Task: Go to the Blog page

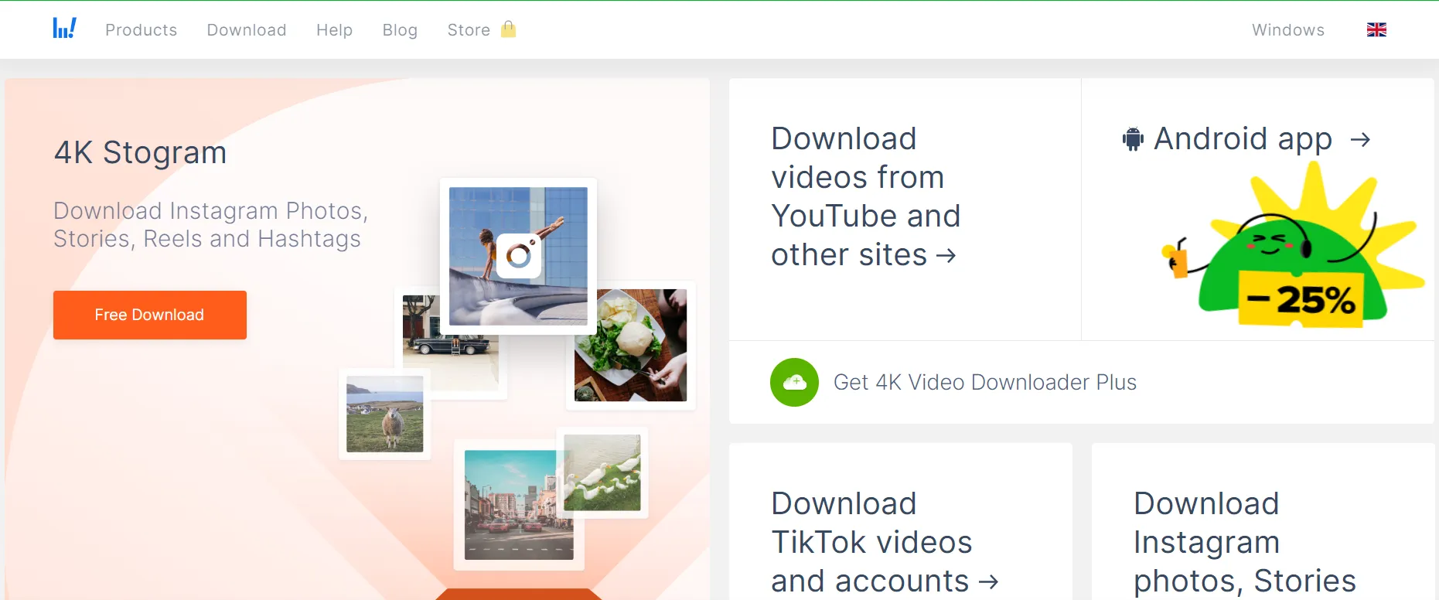Action: [x=400, y=30]
